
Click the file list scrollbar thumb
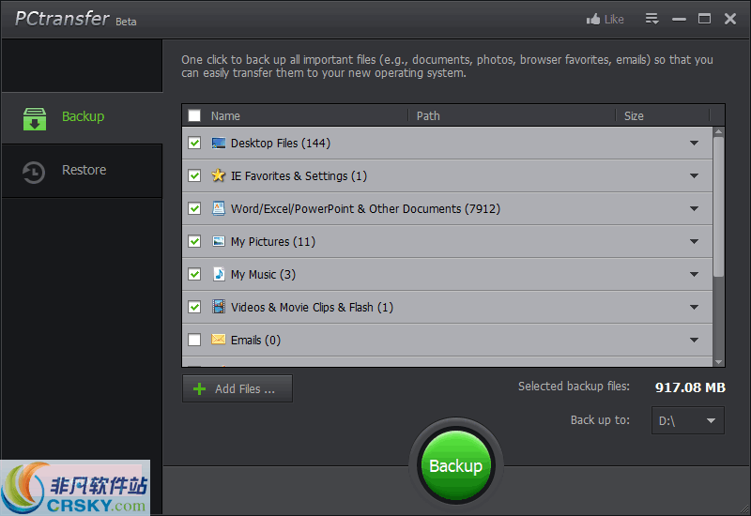(x=718, y=206)
